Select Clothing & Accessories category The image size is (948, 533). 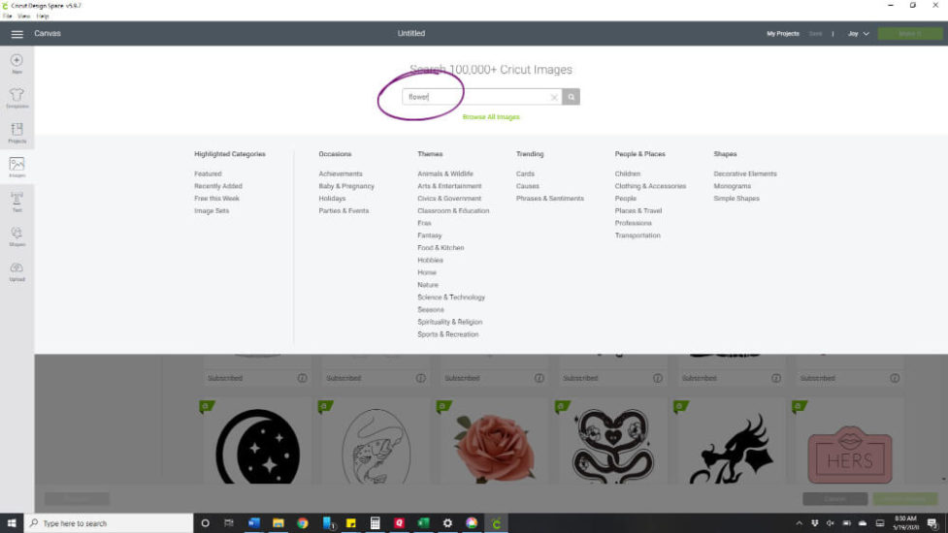pyautogui.click(x=650, y=186)
